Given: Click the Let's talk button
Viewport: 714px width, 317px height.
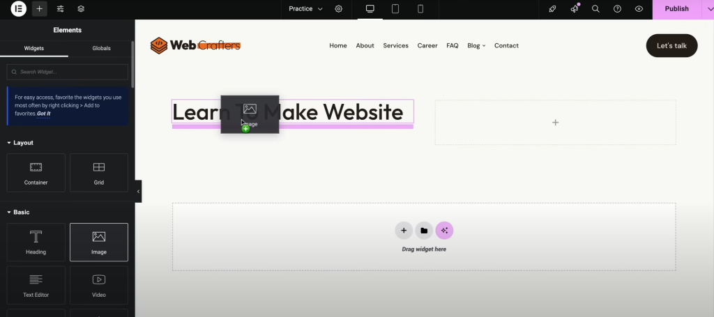Looking at the screenshot, I should point(671,45).
